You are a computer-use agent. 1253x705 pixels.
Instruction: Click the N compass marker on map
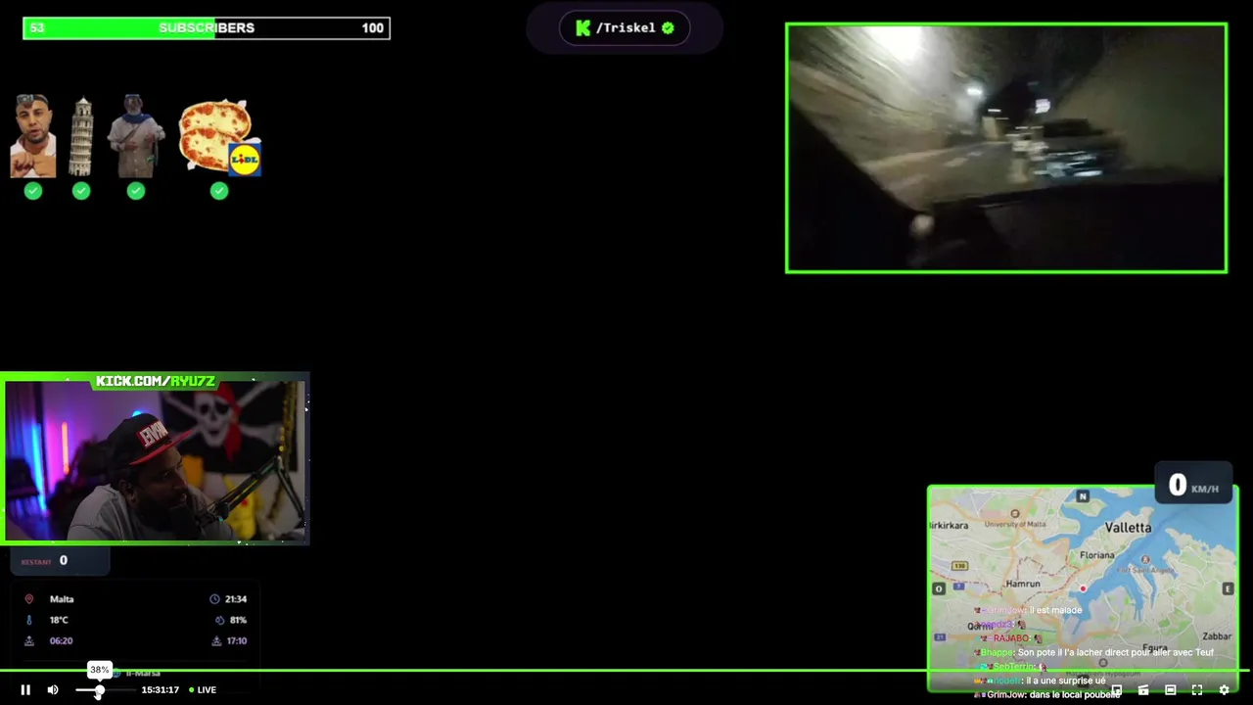1083,496
